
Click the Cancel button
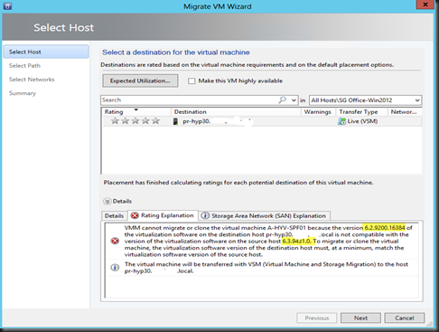[x=405, y=318]
